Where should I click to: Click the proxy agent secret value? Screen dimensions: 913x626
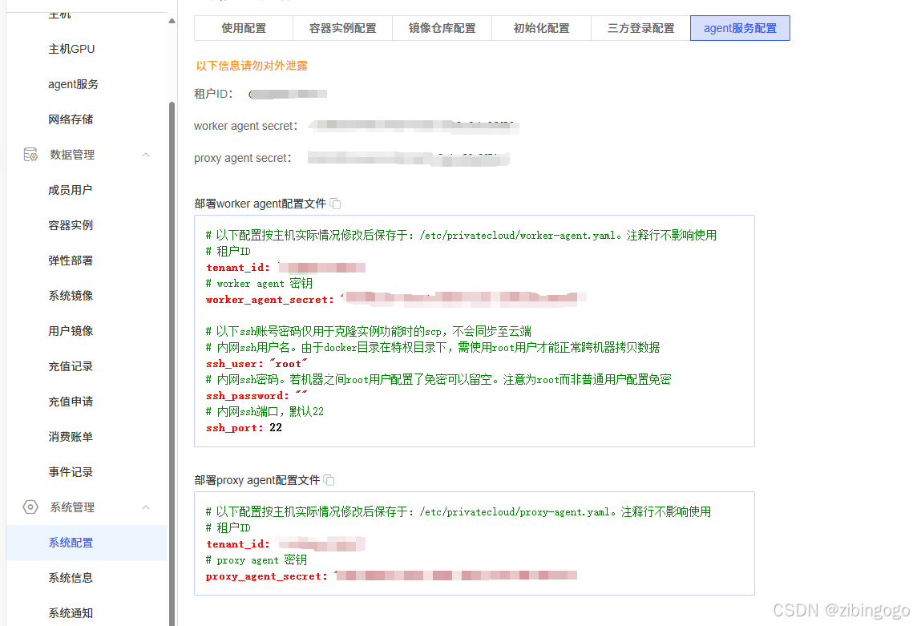click(409, 158)
